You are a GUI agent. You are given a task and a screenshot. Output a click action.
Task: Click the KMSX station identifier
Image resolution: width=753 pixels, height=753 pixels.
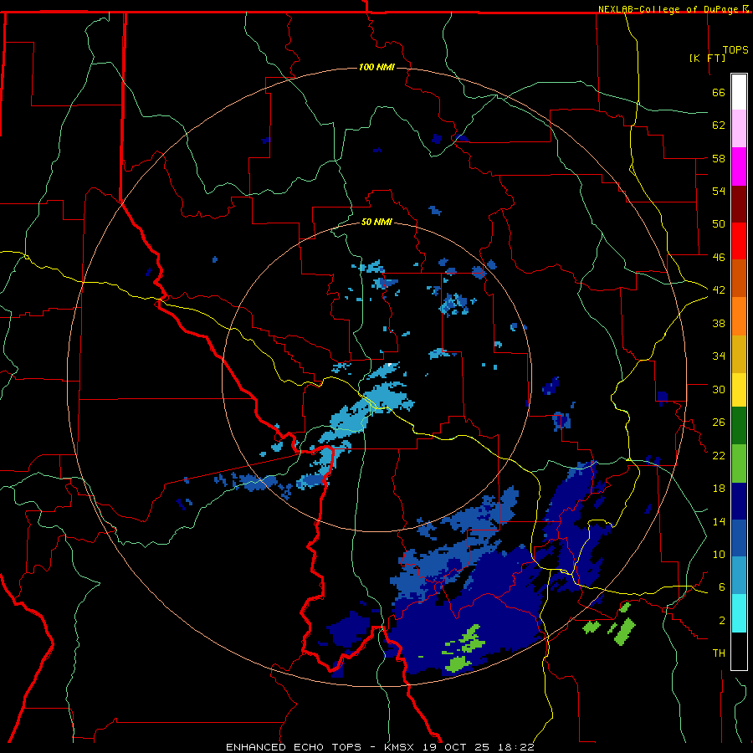tap(398, 747)
